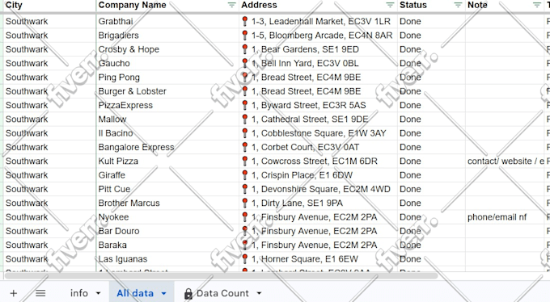The height and width of the screenshot is (302, 550).
Task: Select the PizzaExpress company cell
Action: (167, 106)
